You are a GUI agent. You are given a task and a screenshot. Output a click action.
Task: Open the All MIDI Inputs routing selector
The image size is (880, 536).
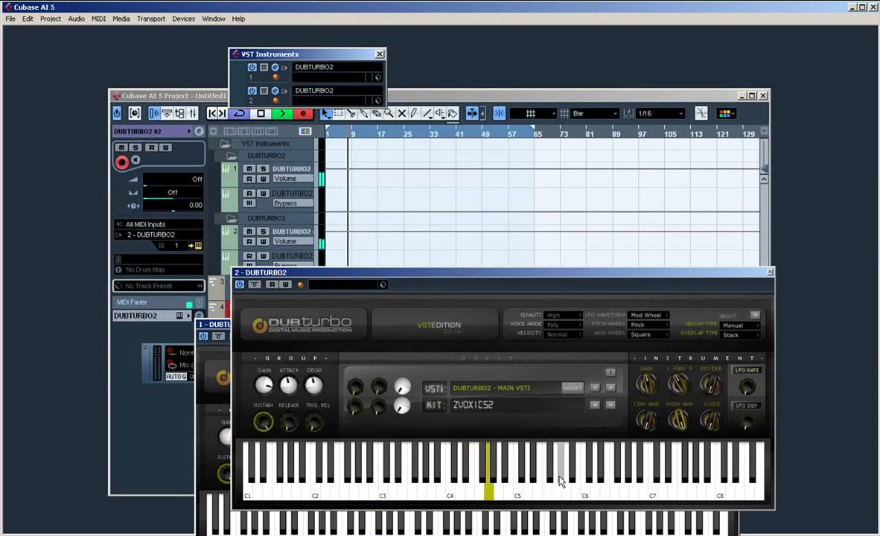tap(159, 224)
